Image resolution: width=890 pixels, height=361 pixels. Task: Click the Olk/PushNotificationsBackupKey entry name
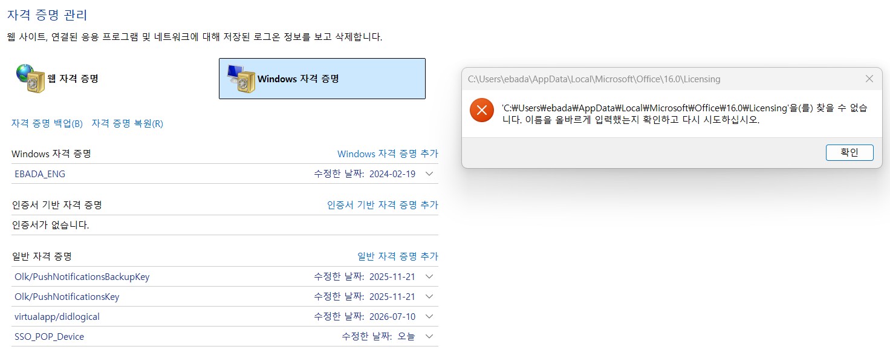coord(82,277)
